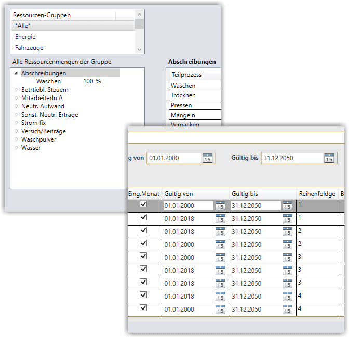This screenshot has width=349, height=337.
Task: Open Gültig von calendar for 01.01.2000 Reihenfolge 2 row
Action: click(x=220, y=245)
